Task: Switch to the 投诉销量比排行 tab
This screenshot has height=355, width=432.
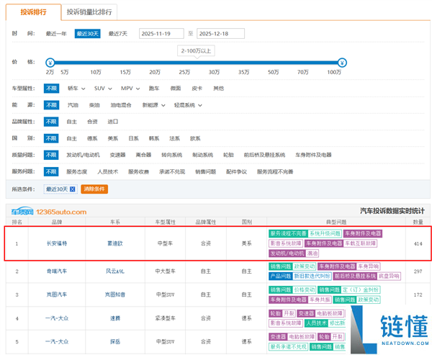Action: 89,12
